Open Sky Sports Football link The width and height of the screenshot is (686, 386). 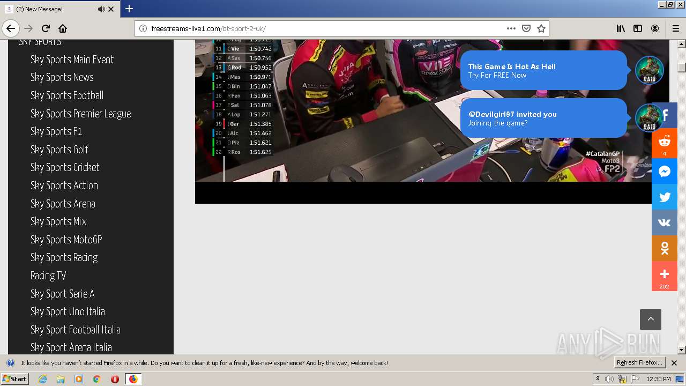(x=67, y=95)
